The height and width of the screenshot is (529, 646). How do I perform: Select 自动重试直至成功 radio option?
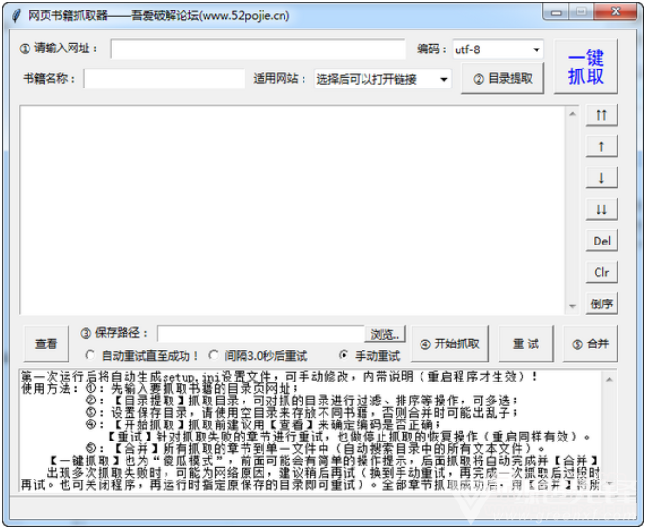coord(90,355)
